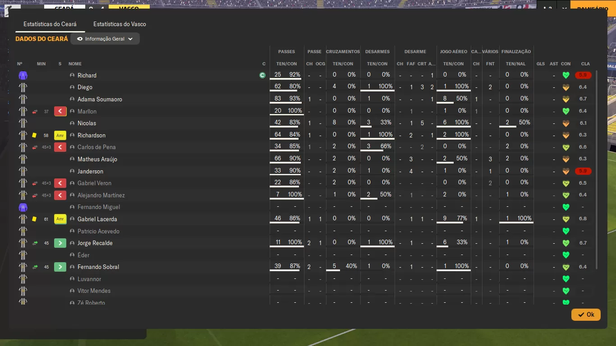Select the Estatísticas do Ceará tab
This screenshot has width=616, height=346.
50,24
